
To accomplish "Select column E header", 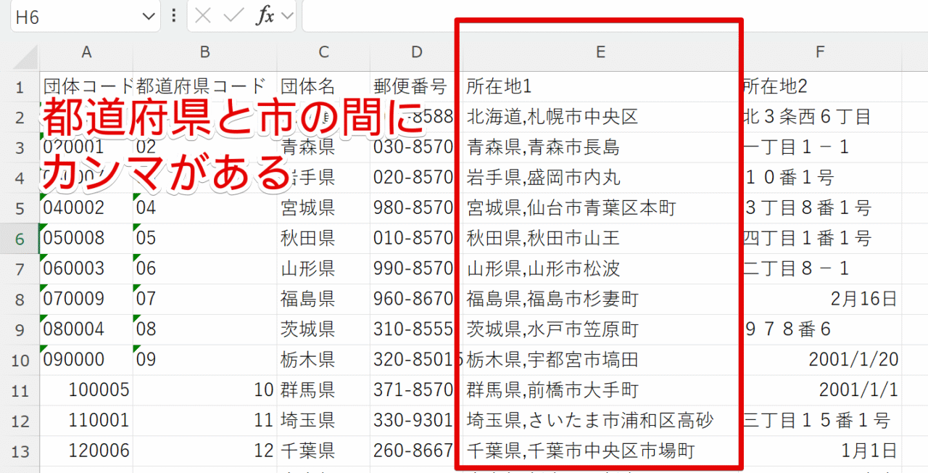I will (600, 52).
